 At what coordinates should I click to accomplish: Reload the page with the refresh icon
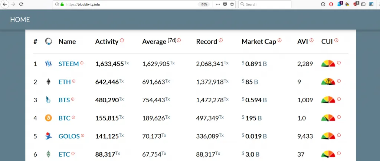[x=21, y=4]
